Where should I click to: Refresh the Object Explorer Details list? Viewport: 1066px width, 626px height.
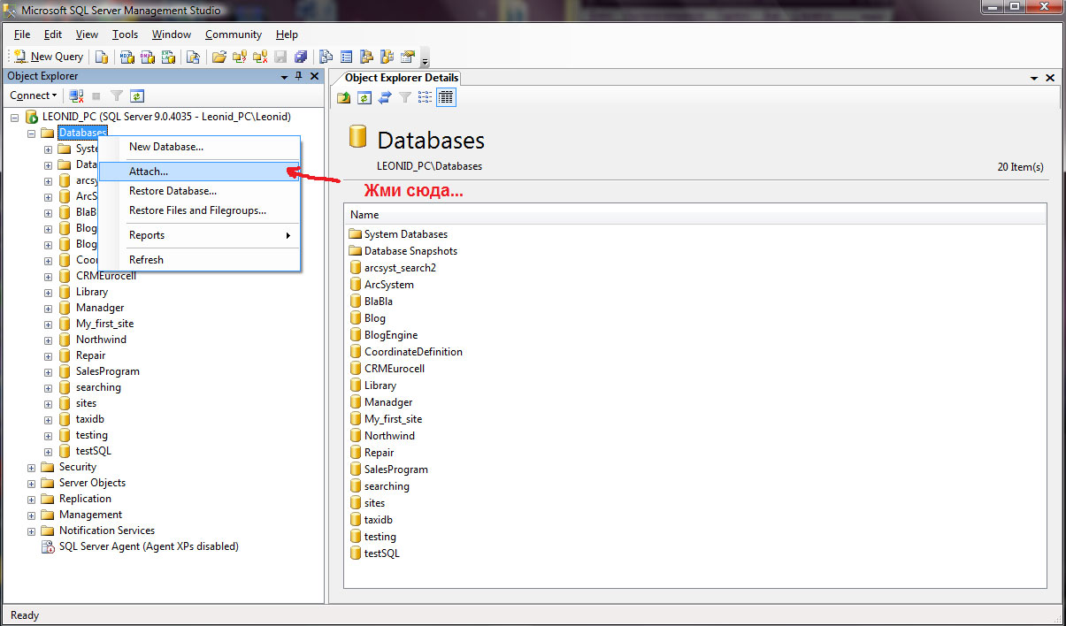pyautogui.click(x=364, y=97)
